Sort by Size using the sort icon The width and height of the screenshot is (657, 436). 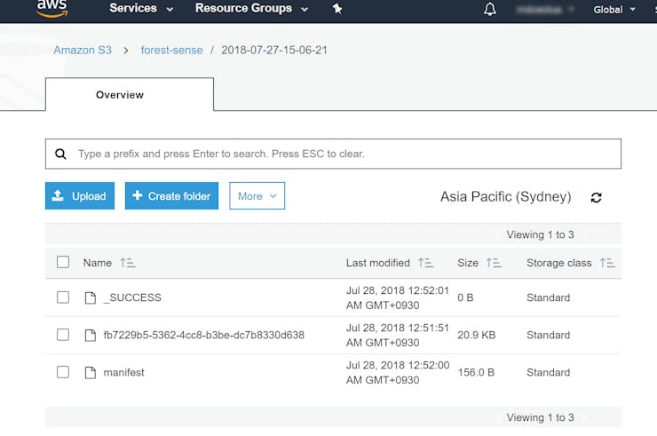[494, 263]
